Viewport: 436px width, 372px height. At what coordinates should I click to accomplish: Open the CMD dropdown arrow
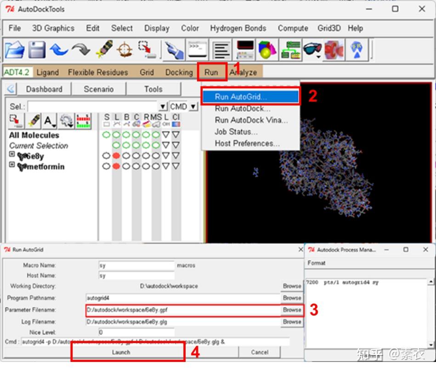coord(193,107)
